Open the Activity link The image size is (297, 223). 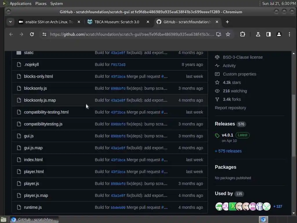(229, 66)
